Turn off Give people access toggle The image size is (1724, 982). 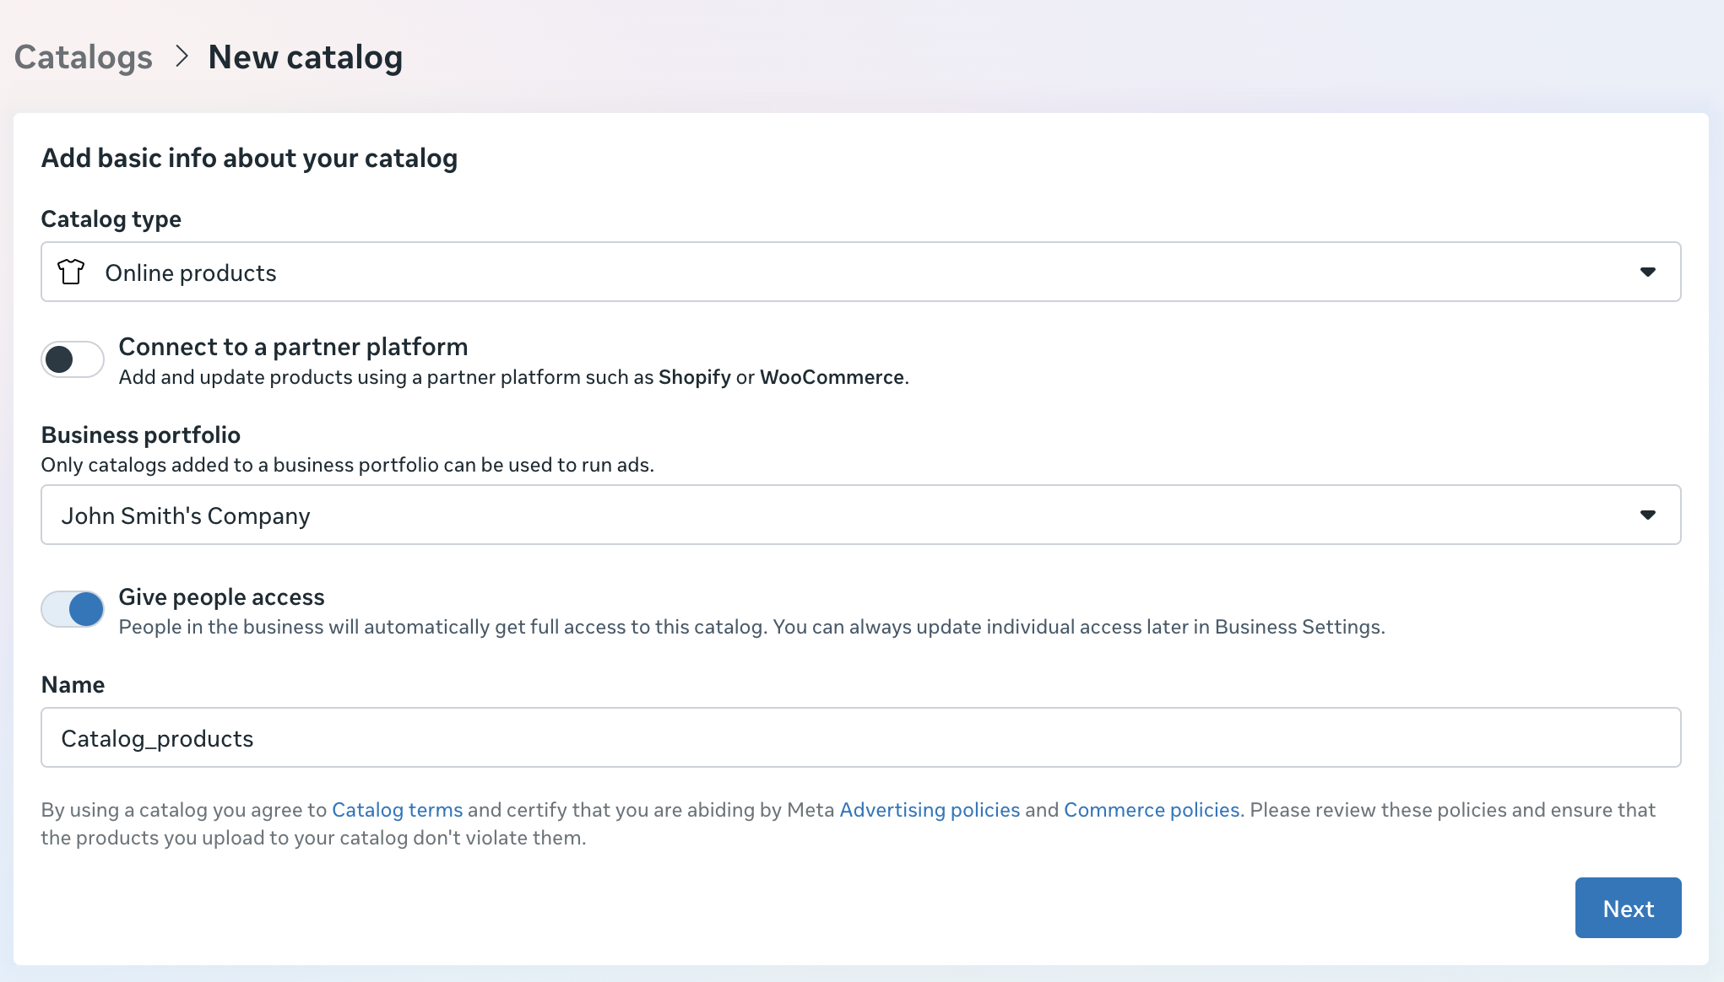[73, 609]
